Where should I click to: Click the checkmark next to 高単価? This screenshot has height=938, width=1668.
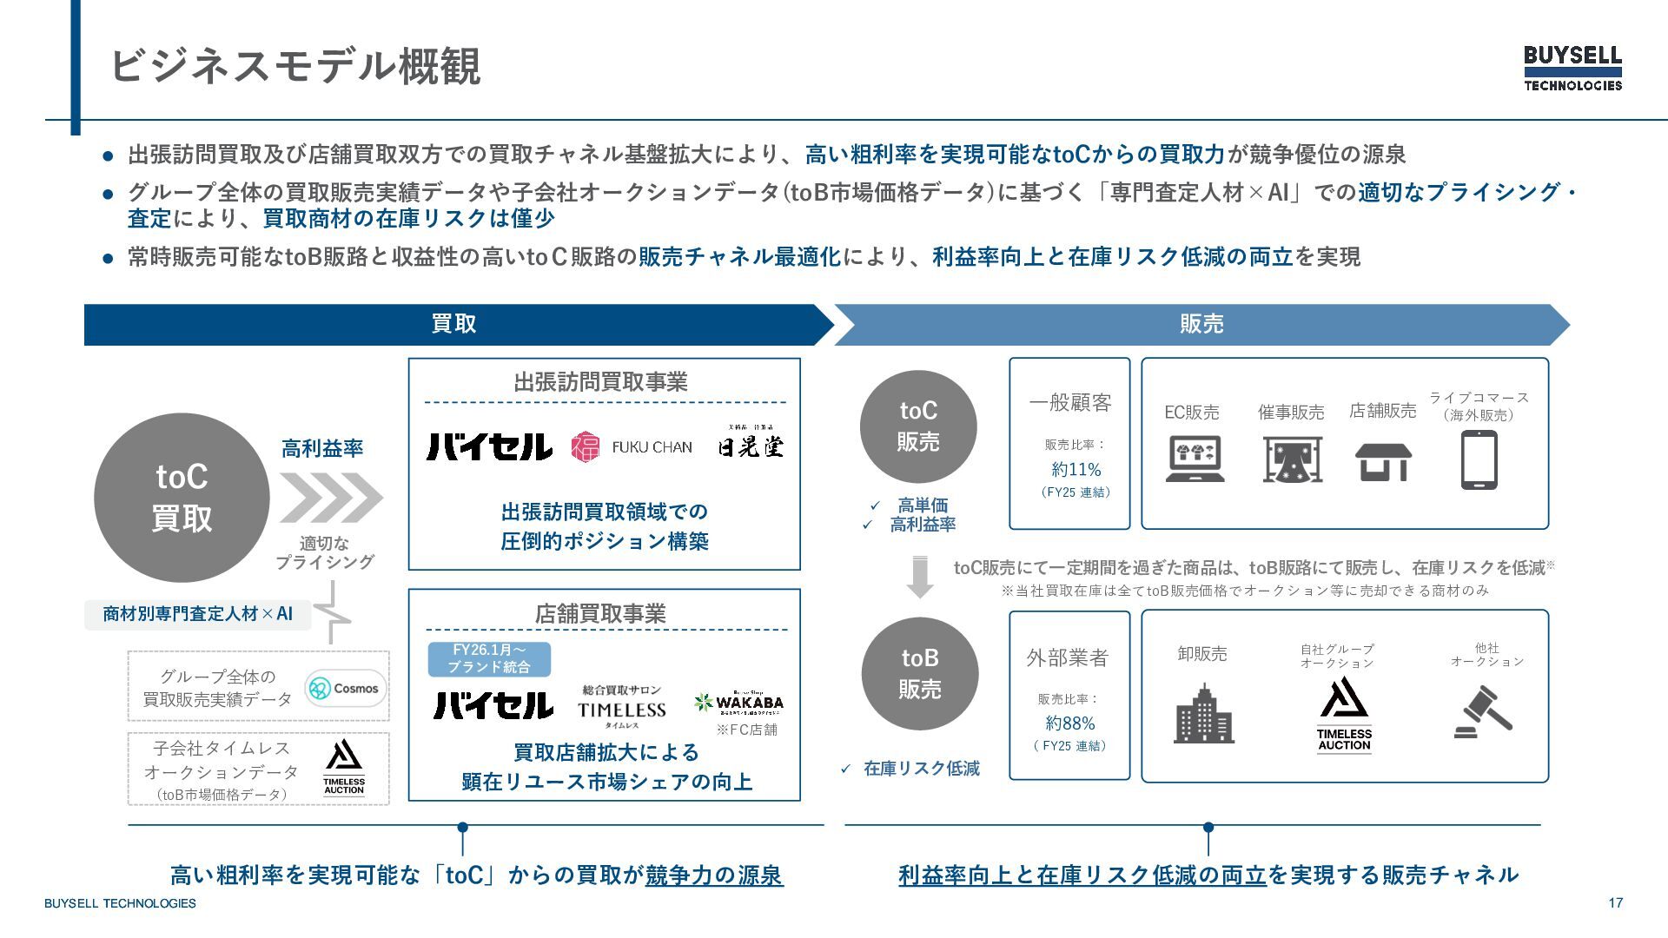(x=875, y=505)
